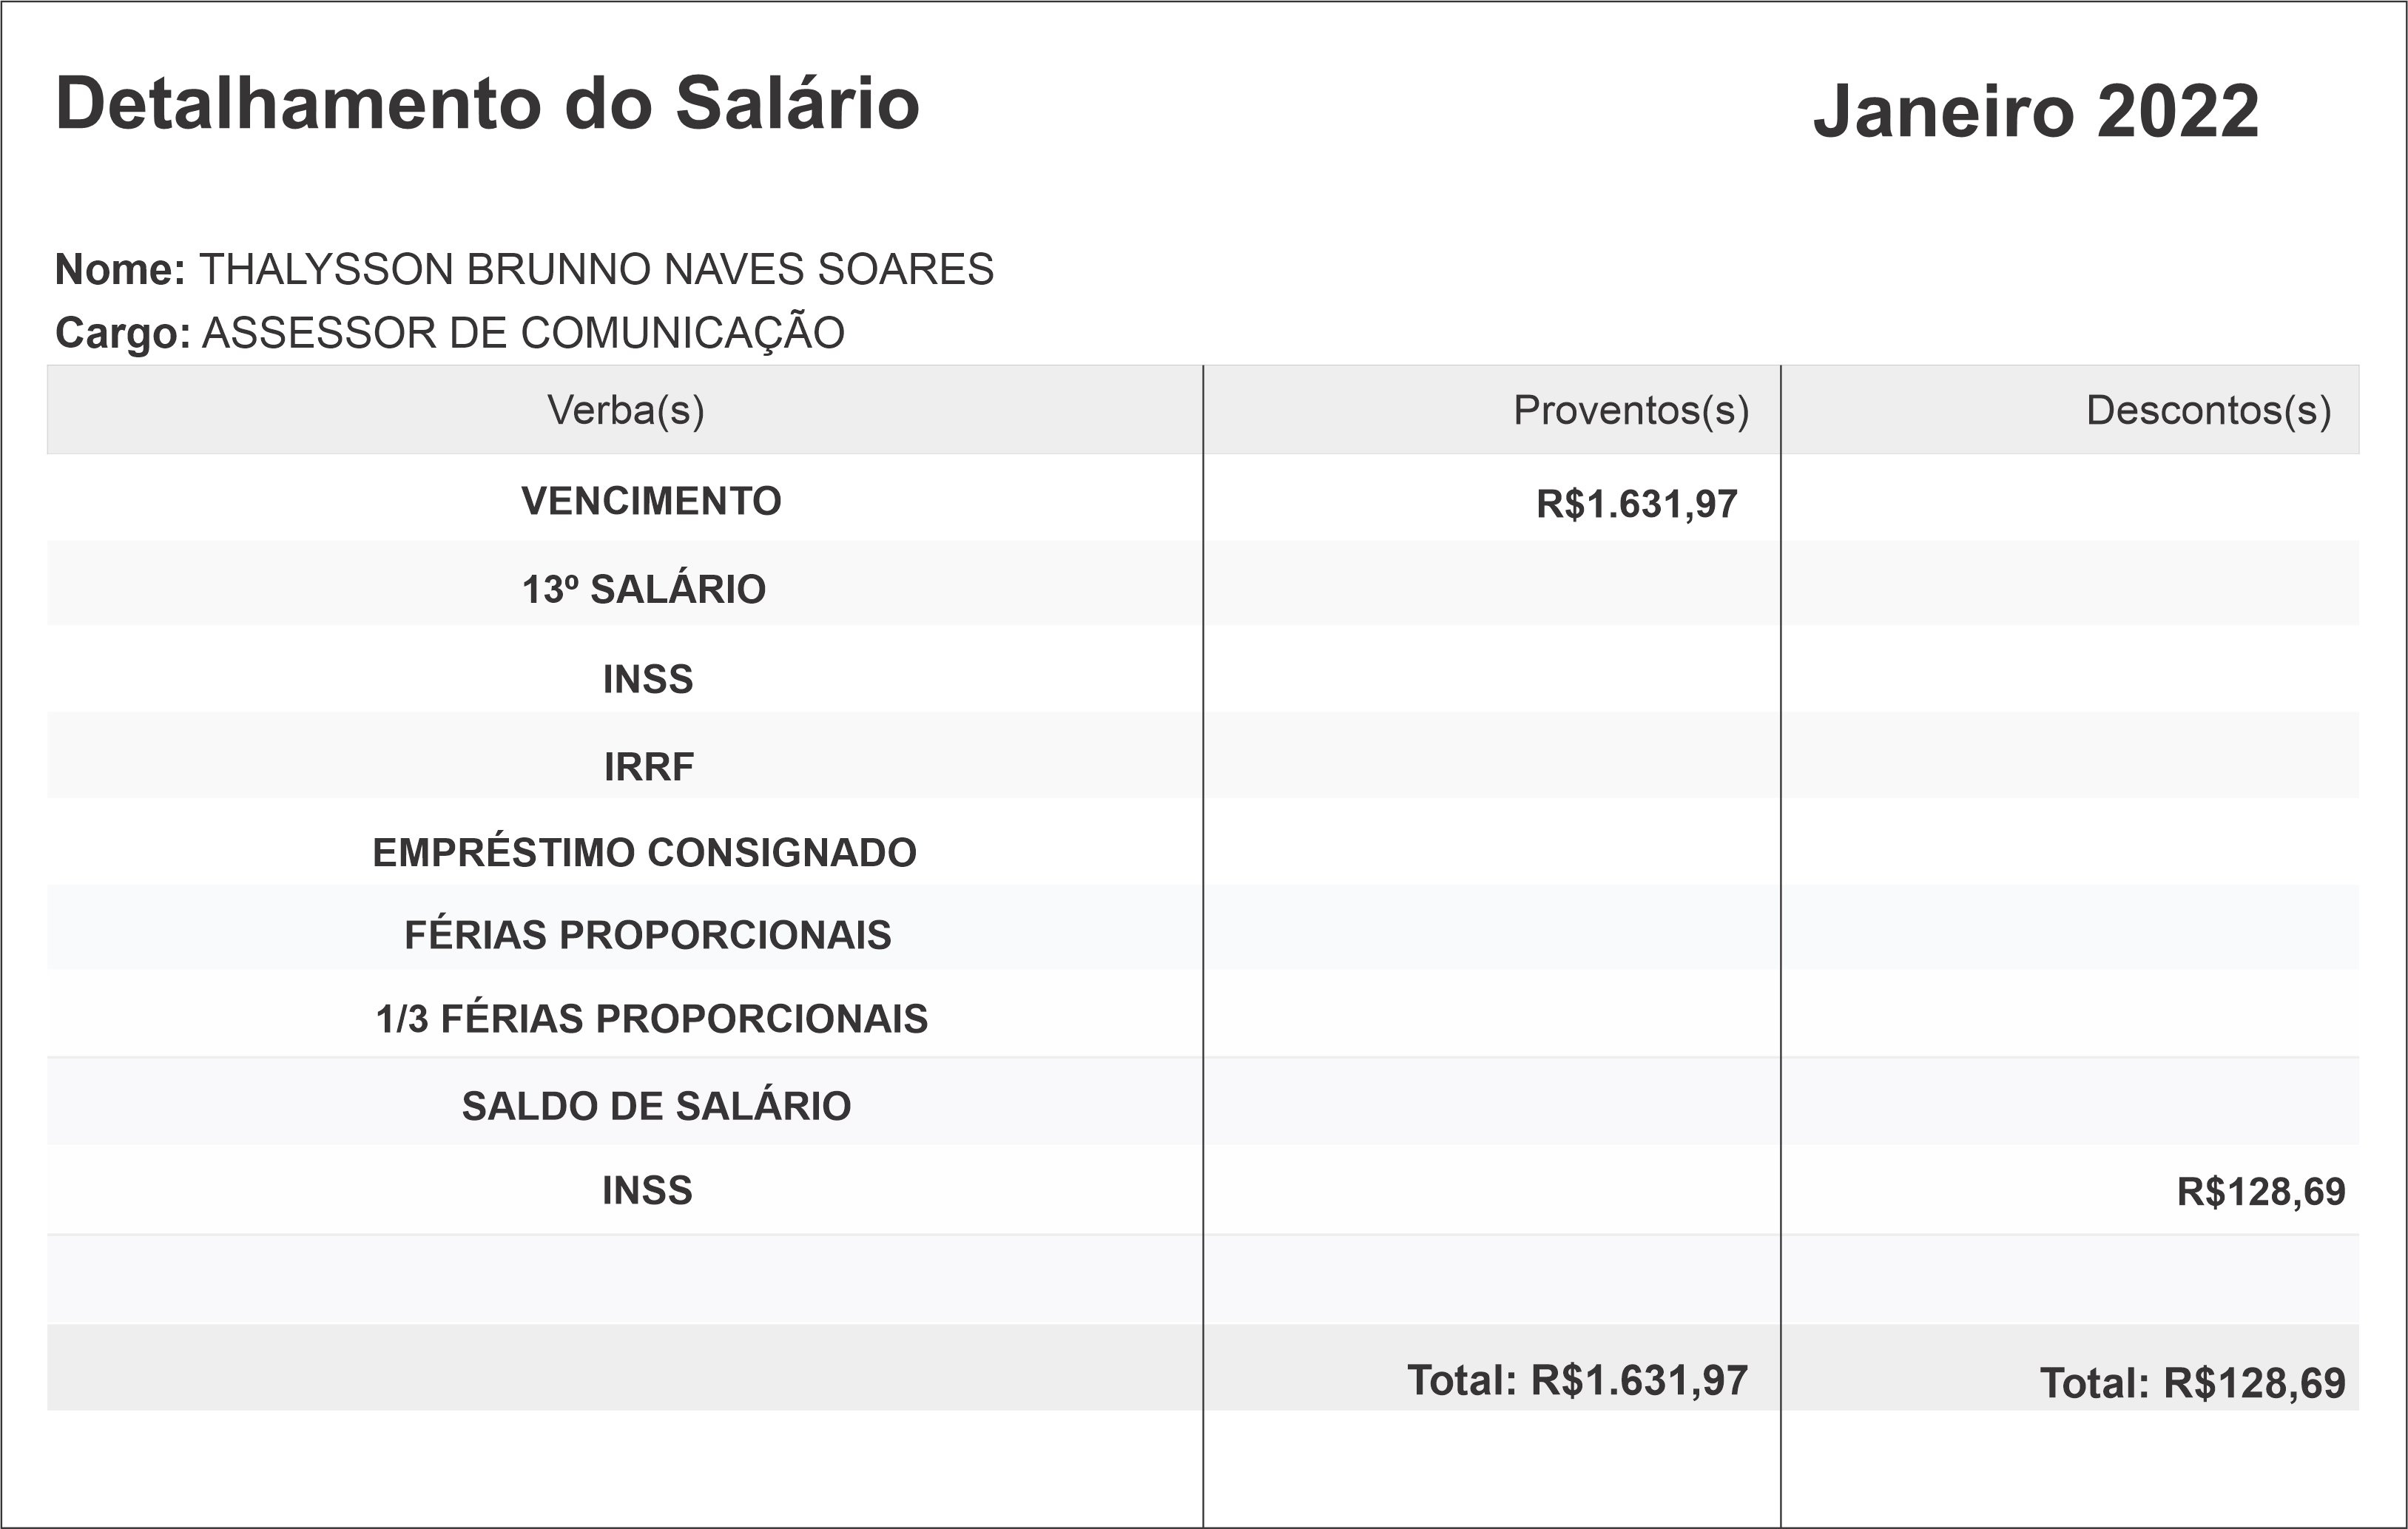2408x1529 pixels.
Task: Select the "13º SALÁRIO" row label
Action: coord(644,590)
